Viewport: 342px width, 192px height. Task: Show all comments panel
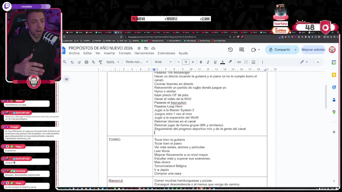coord(242,50)
